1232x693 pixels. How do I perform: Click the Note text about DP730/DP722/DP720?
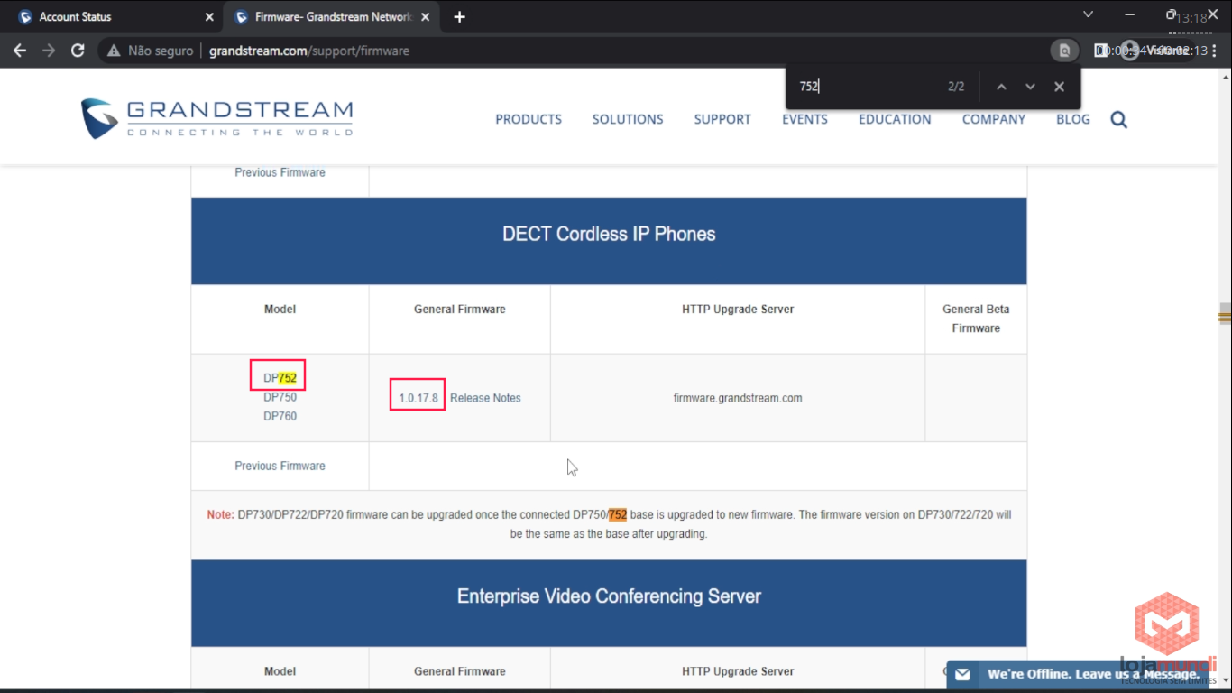[x=609, y=524]
